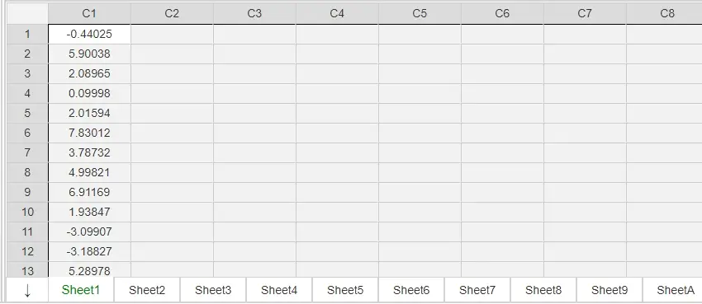Select the empty cell in C3 row 2
Viewport: 702px width, 304px height.
tap(254, 54)
